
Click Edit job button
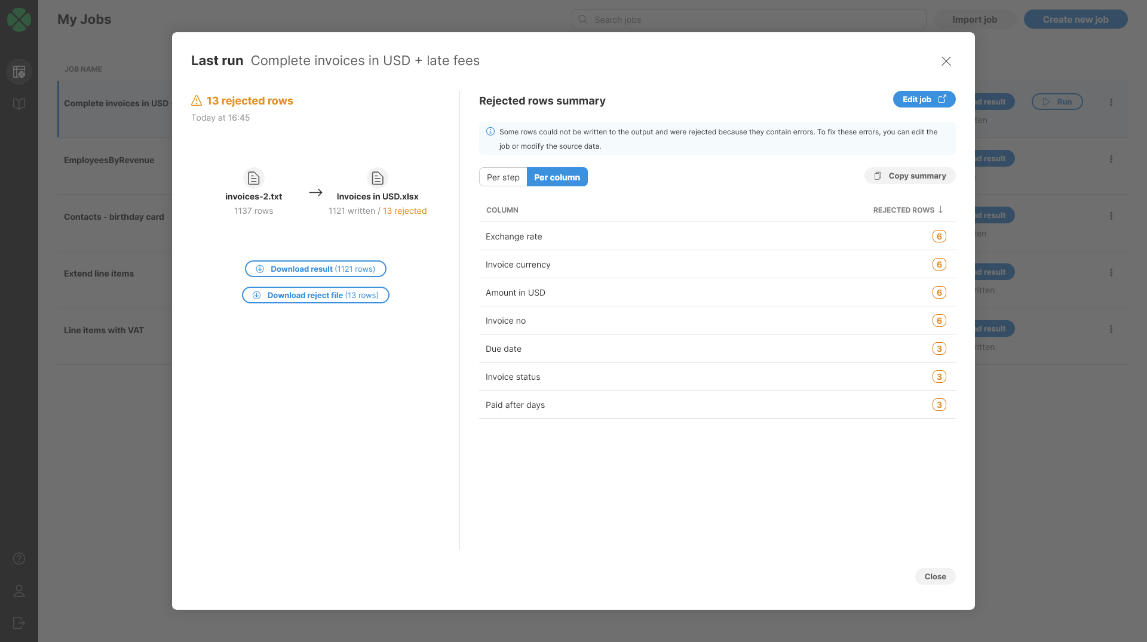[924, 100]
